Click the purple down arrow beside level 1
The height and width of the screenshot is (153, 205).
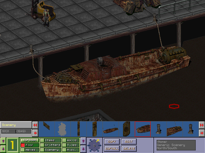tap(3, 149)
